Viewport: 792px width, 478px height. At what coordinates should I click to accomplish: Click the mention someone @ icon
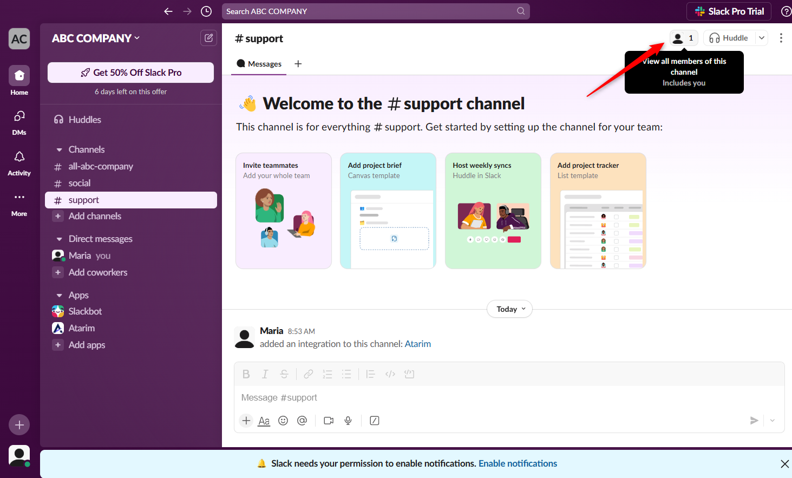pyautogui.click(x=302, y=421)
